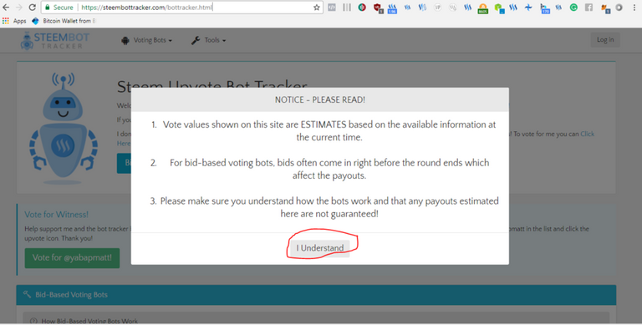642x325 pixels.
Task: Open the Tools dropdown menu
Action: click(x=208, y=40)
